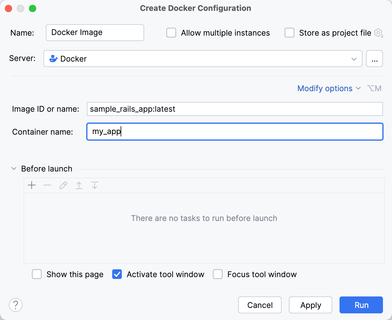The image size is (392, 320).
Task: Edit a Before launch task with pencil icon
Action: pyautogui.click(x=63, y=185)
